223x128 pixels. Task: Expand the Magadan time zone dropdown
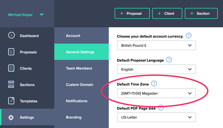156,93
